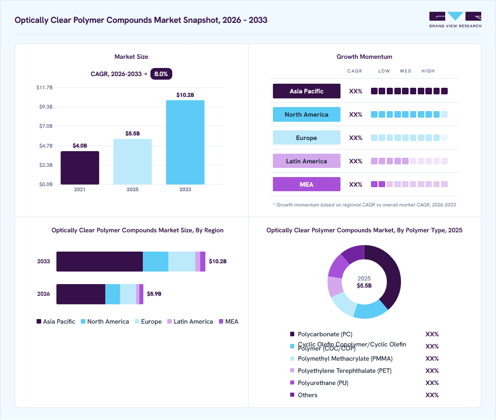Click the North America segment of 2026 bar
The height and width of the screenshot is (420, 496).
113,294
